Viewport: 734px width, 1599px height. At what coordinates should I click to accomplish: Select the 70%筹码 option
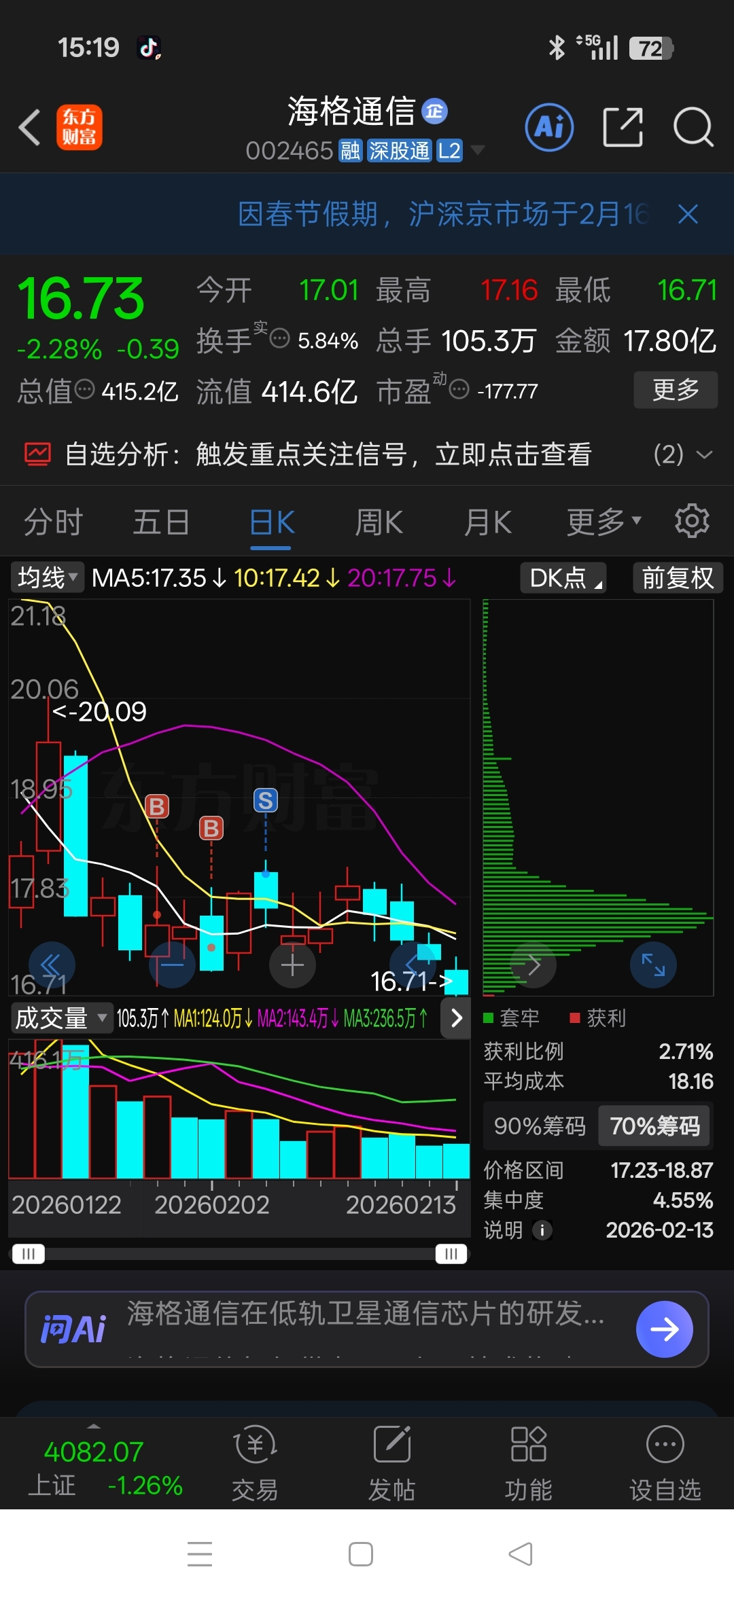coord(654,1126)
